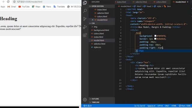Expand the img folder
The height and width of the screenshot is (108, 192).
click(x=102, y=27)
